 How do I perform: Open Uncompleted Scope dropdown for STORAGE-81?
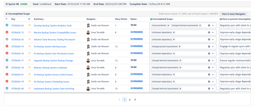213,75
